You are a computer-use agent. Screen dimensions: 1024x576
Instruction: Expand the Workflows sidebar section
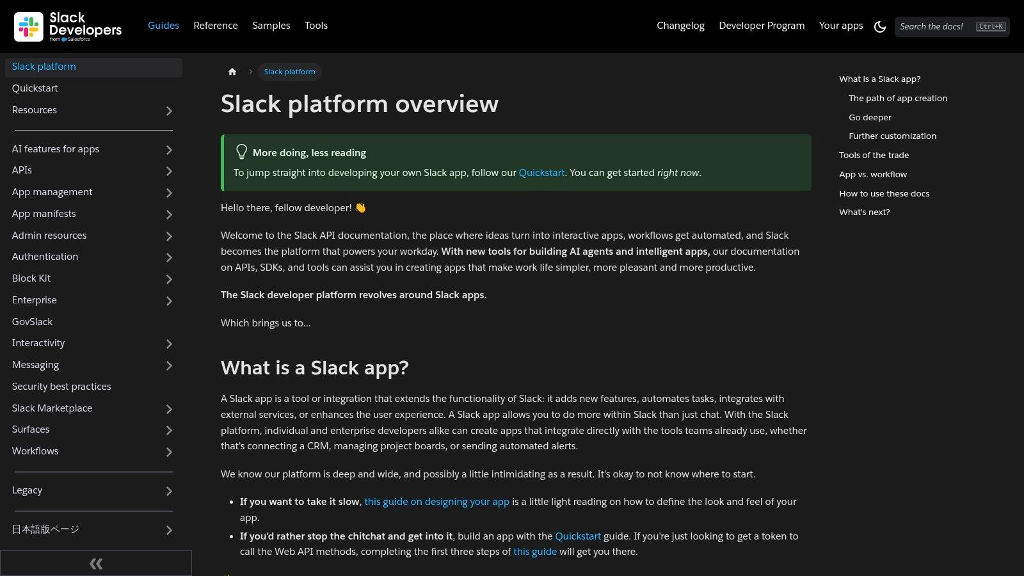click(x=169, y=452)
